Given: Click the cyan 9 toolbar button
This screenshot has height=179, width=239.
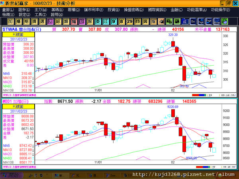Looking at the screenshot, I should pyautogui.click(x=114, y=21).
